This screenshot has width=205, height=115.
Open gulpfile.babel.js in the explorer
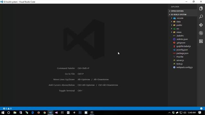tap(184, 46)
